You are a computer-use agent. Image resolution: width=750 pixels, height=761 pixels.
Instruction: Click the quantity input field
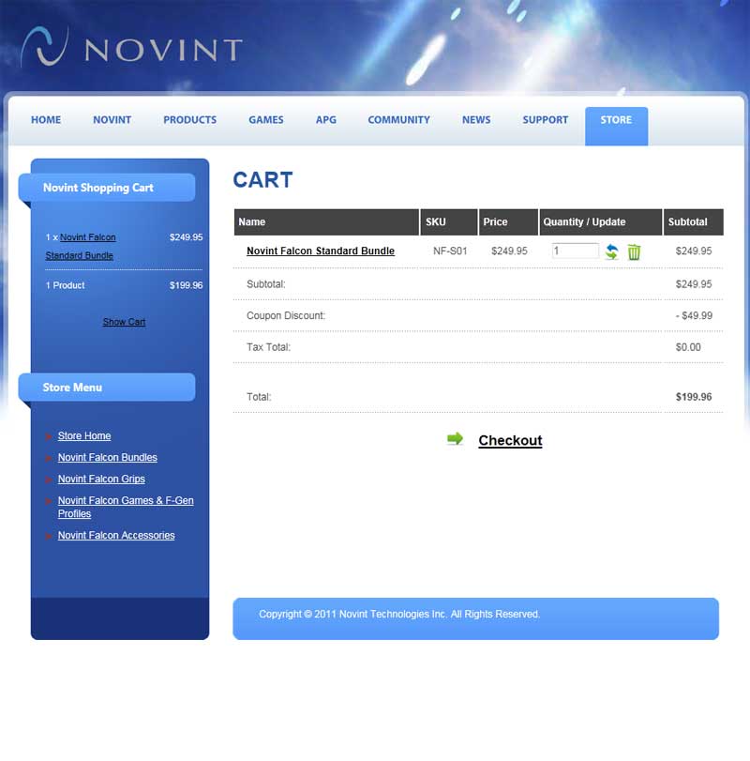click(575, 251)
